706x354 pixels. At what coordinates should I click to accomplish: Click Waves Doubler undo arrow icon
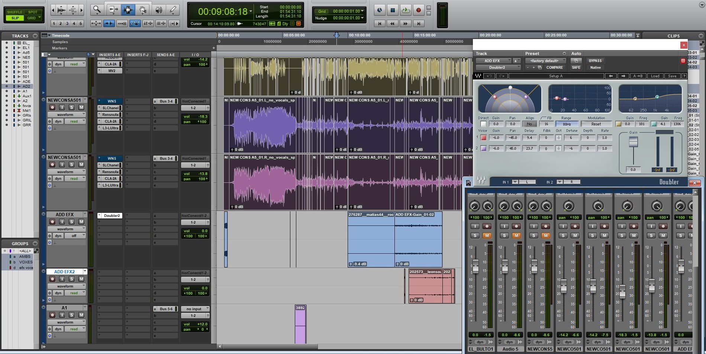490,76
